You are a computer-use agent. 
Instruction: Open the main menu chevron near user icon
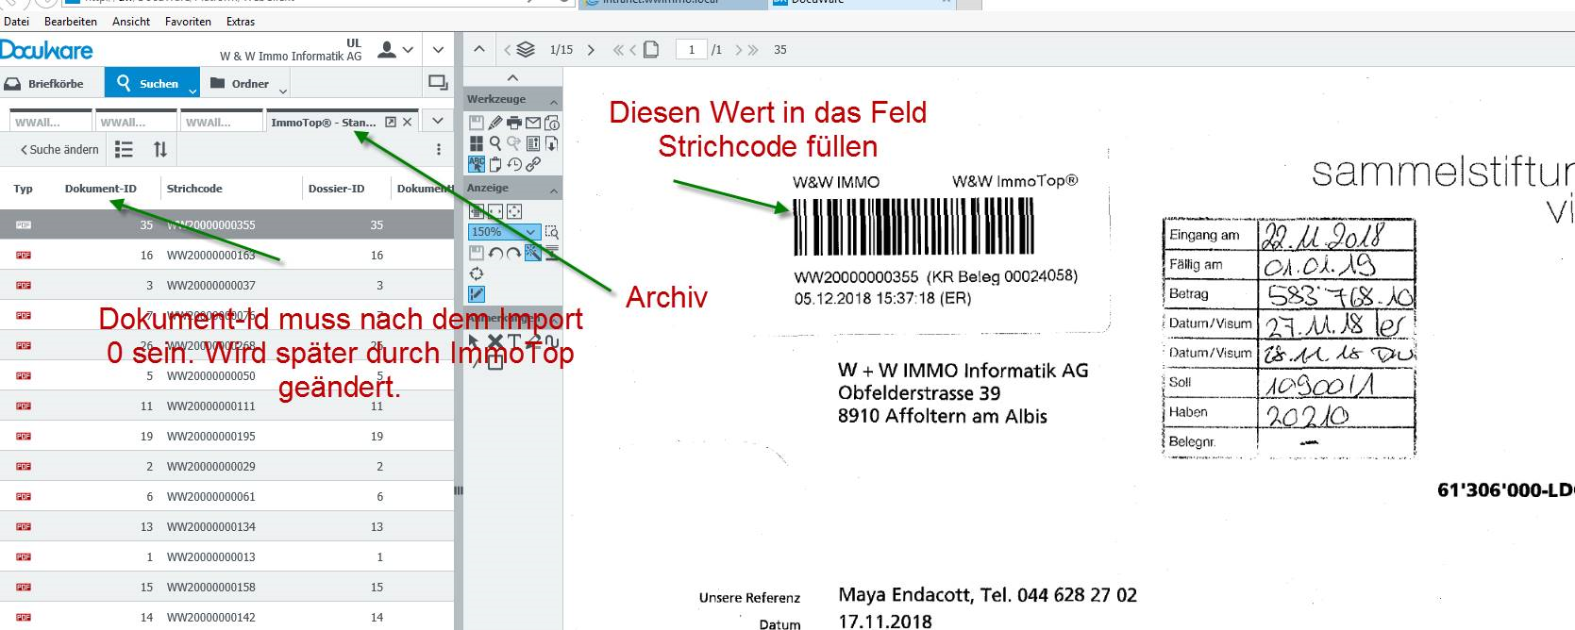pos(438,50)
